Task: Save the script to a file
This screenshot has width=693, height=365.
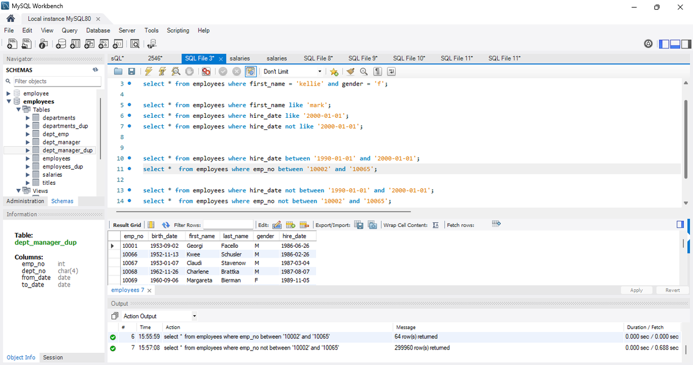Action: [x=132, y=72]
